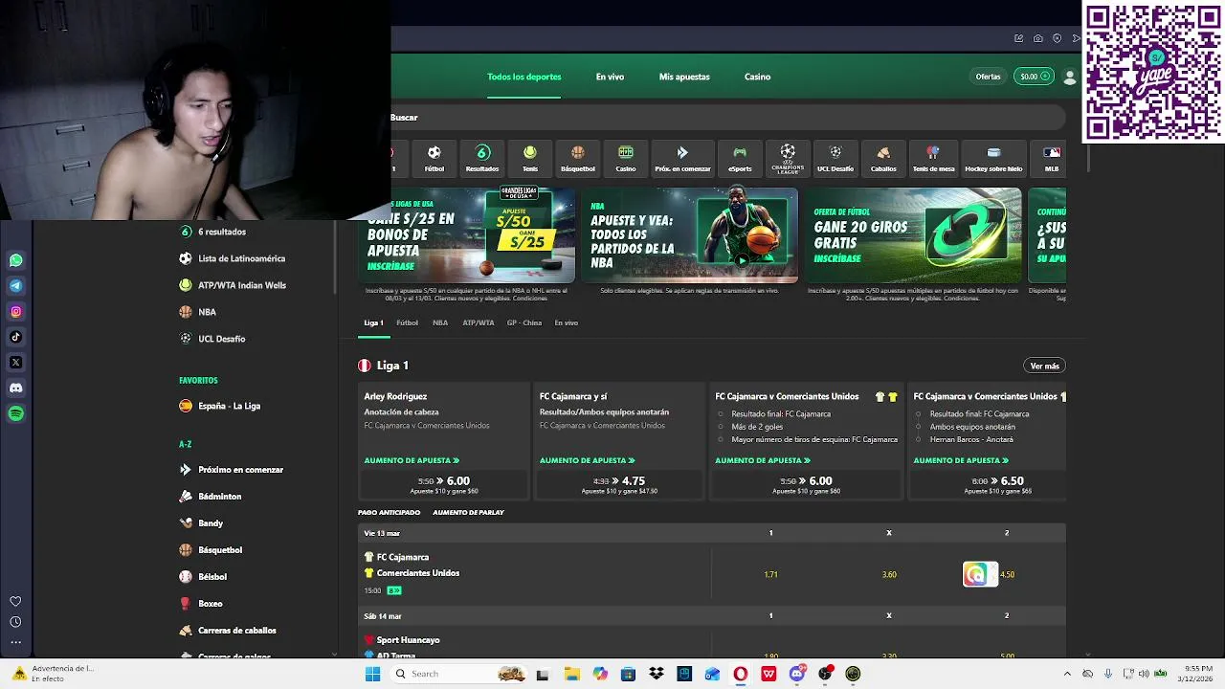This screenshot has width=1225, height=689.
Task: Select the En vivo filter tab
Action: point(567,322)
